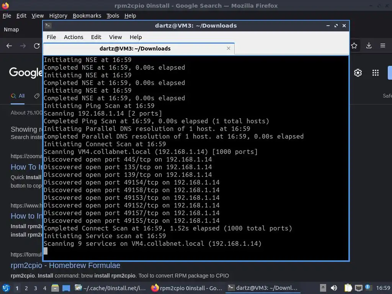Switch to workspace 4
Viewport: 392px width, 294px height.
pos(45,288)
